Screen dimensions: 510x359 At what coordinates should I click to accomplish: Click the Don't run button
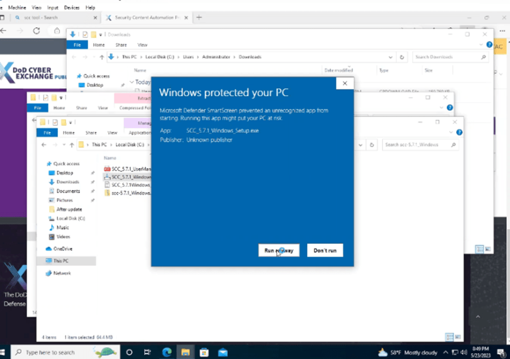point(325,250)
